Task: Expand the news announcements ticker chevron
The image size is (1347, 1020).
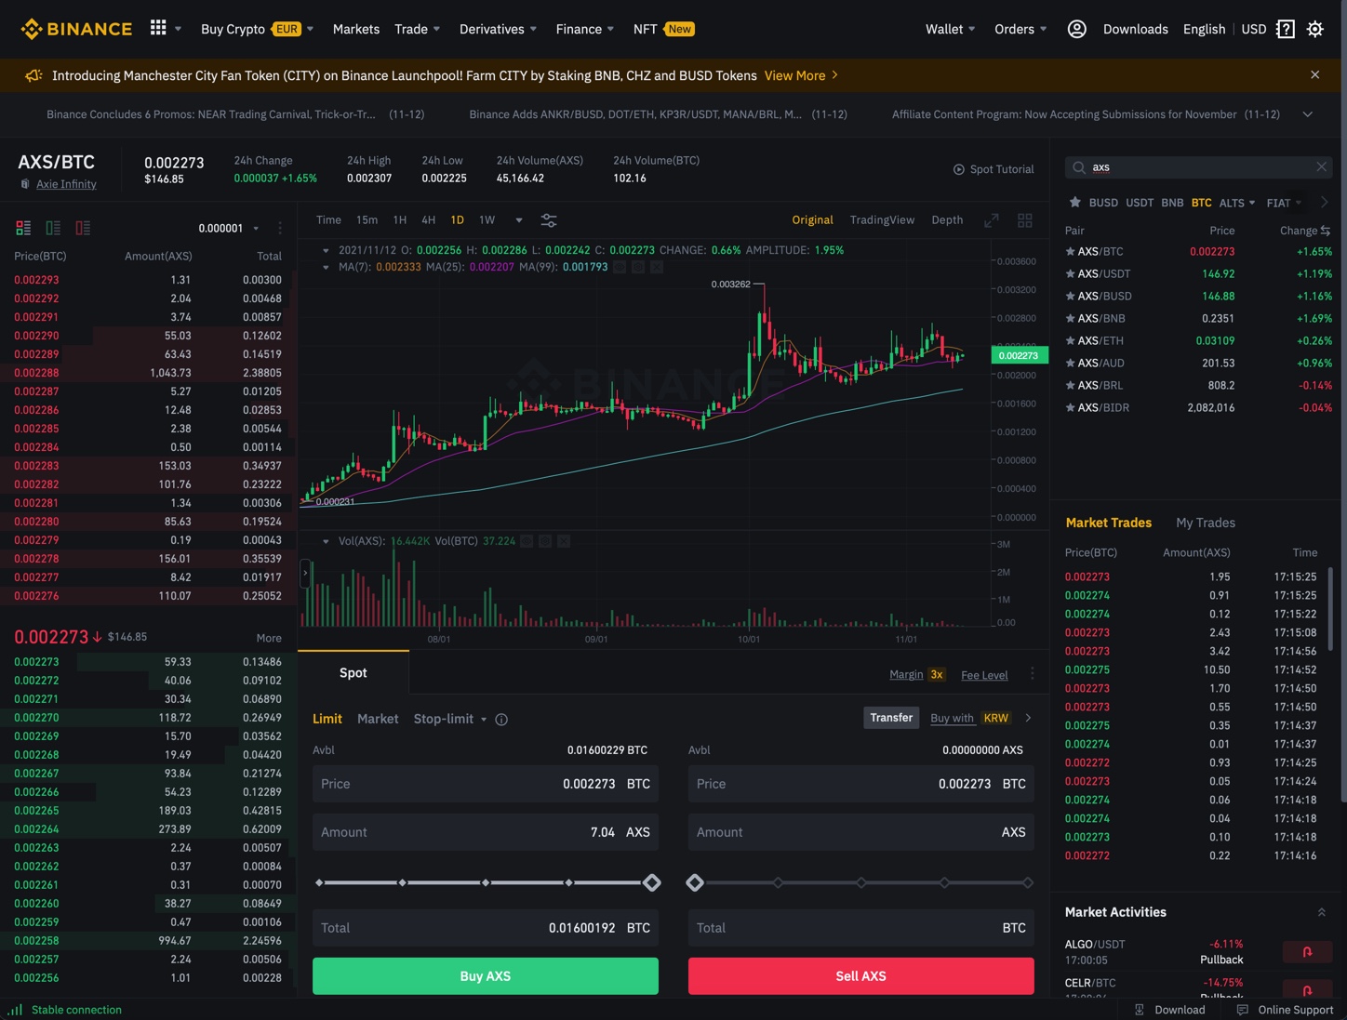Action: pyautogui.click(x=1307, y=114)
